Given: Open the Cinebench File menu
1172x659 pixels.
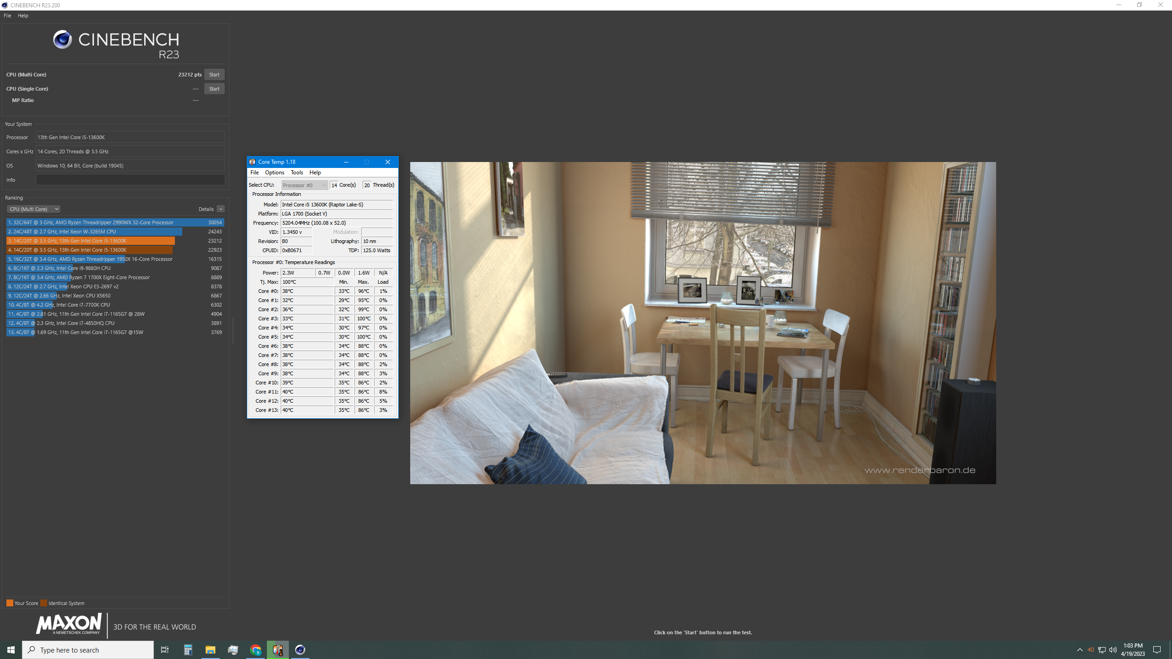Looking at the screenshot, I should pos(7,16).
